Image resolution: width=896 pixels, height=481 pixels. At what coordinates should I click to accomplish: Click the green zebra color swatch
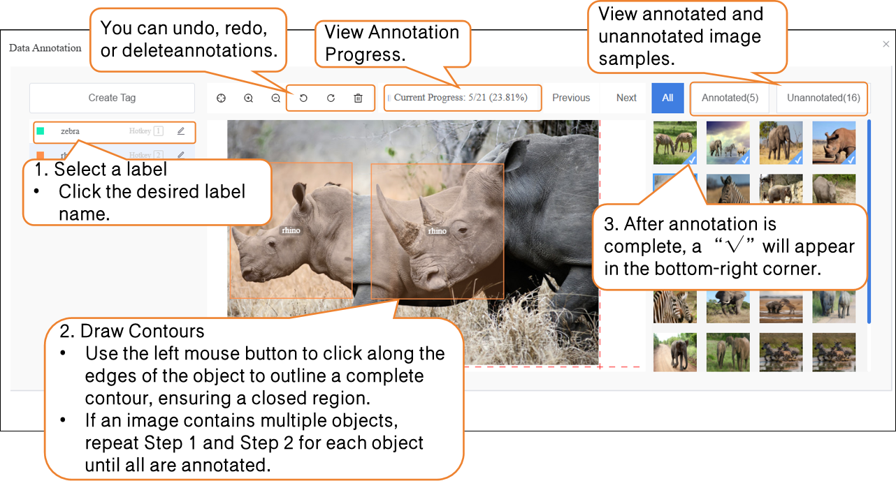[41, 131]
